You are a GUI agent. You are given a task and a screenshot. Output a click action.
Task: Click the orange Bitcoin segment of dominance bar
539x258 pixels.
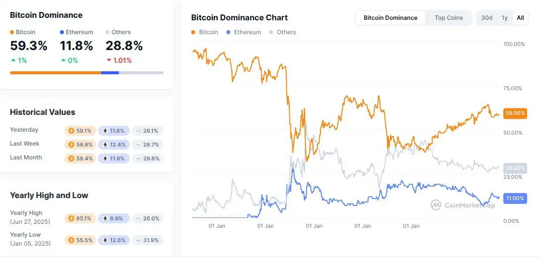[55, 73]
